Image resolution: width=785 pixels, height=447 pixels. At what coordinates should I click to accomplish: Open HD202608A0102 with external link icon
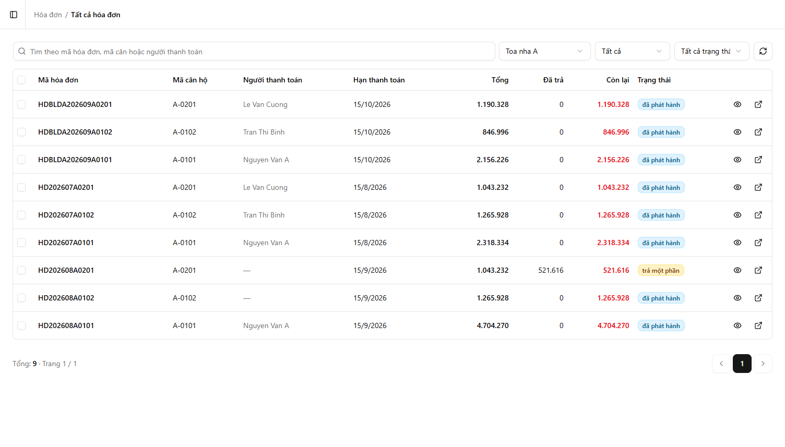pos(758,298)
